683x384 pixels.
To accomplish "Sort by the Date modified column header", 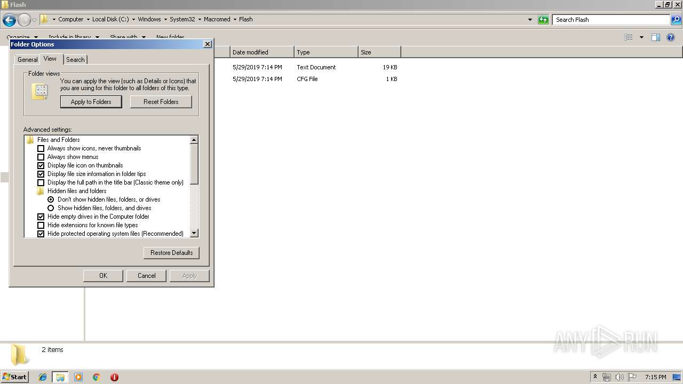I will click(x=262, y=52).
